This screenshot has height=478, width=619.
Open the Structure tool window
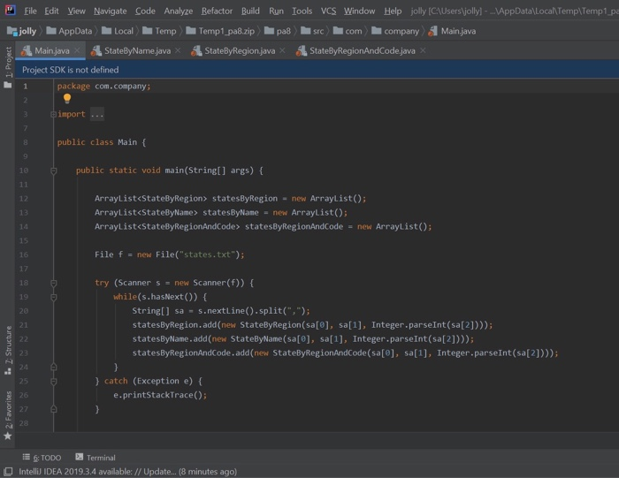click(8, 345)
